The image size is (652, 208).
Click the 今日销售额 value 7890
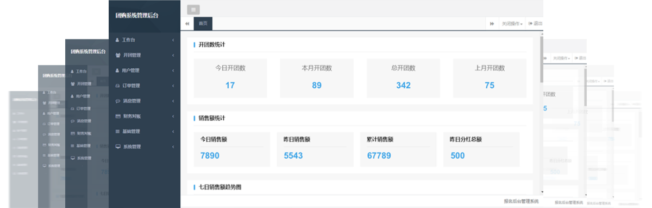pyautogui.click(x=210, y=155)
